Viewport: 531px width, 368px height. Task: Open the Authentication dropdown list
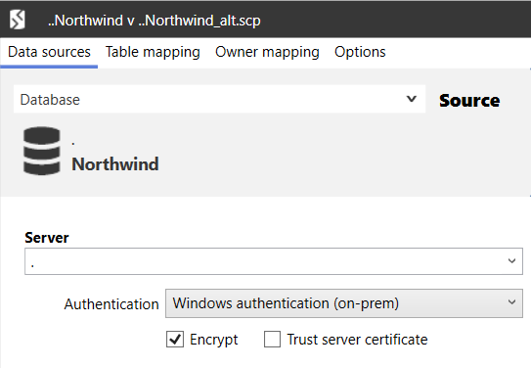(x=343, y=303)
